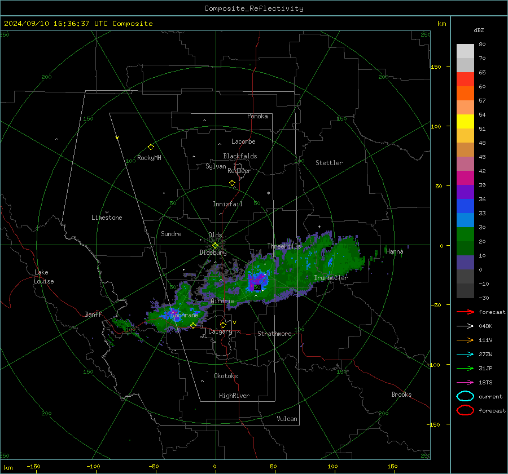The image size is (508, 474).
Task: Click the yellow diamond marker below RedDeer
Action: pos(232,183)
